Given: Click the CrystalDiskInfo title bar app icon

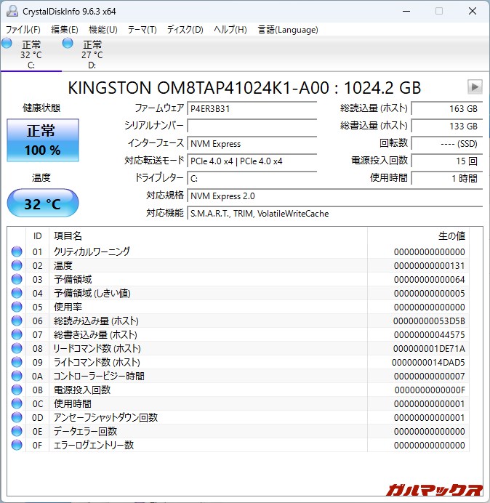Looking at the screenshot, I should pos(11,11).
